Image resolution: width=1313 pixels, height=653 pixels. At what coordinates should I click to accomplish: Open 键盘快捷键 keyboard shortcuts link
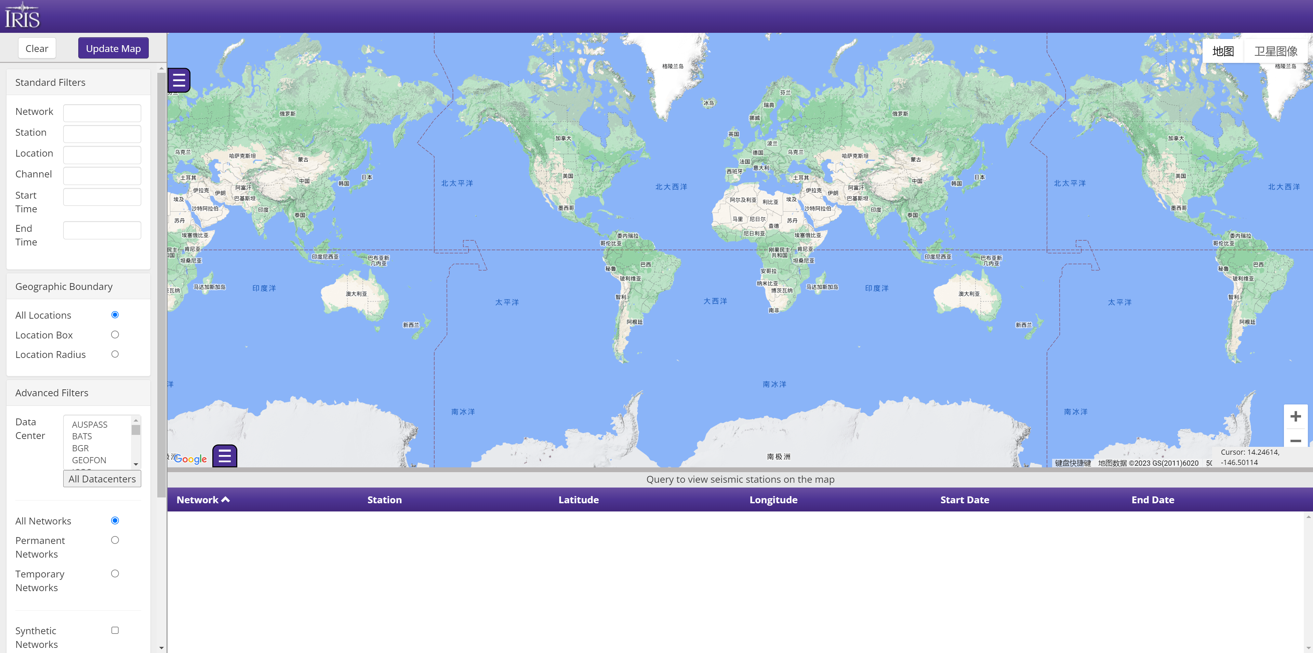[x=1073, y=463]
